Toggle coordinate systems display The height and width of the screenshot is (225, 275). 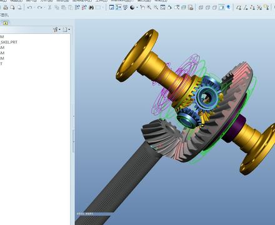(259, 7)
